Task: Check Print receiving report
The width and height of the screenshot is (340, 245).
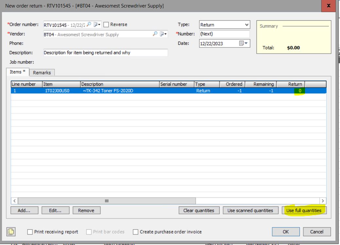Action: pyautogui.click(x=30, y=232)
